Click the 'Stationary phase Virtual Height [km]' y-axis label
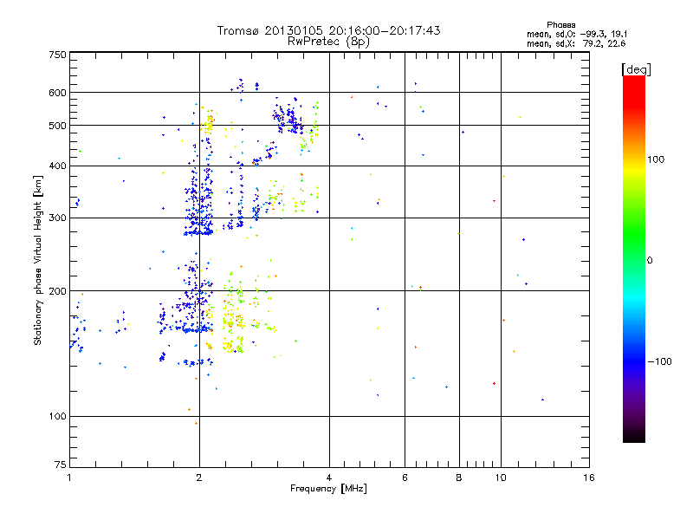 point(38,261)
